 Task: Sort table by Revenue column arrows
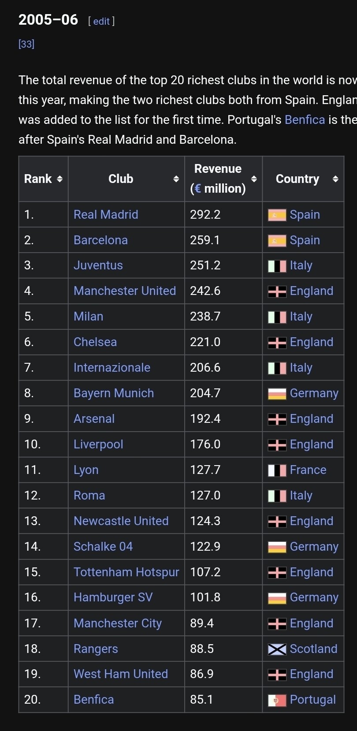coord(254,179)
